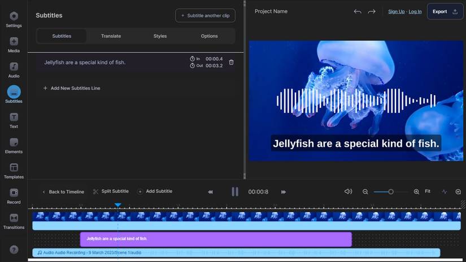The image size is (466, 262).
Task: Skip backward in the video
Action: coord(211,192)
